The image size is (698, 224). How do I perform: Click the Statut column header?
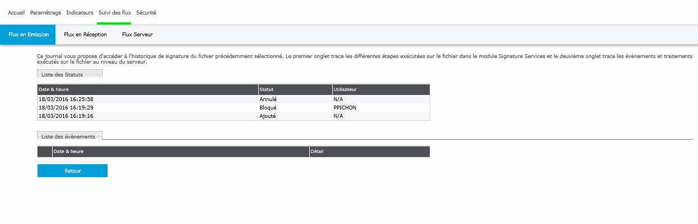[x=267, y=89]
